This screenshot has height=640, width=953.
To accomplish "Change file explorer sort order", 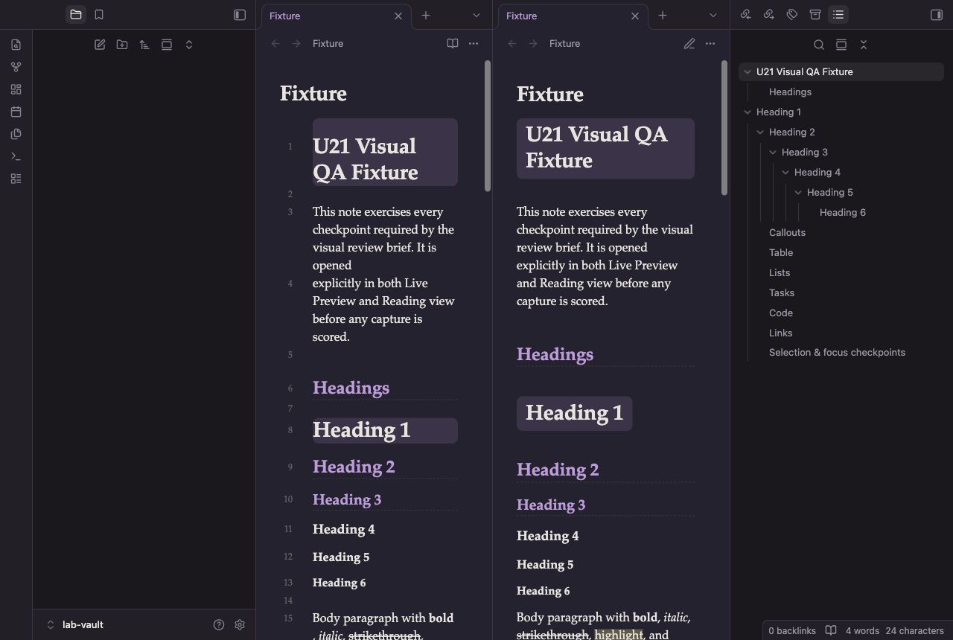I will pyautogui.click(x=144, y=45).
